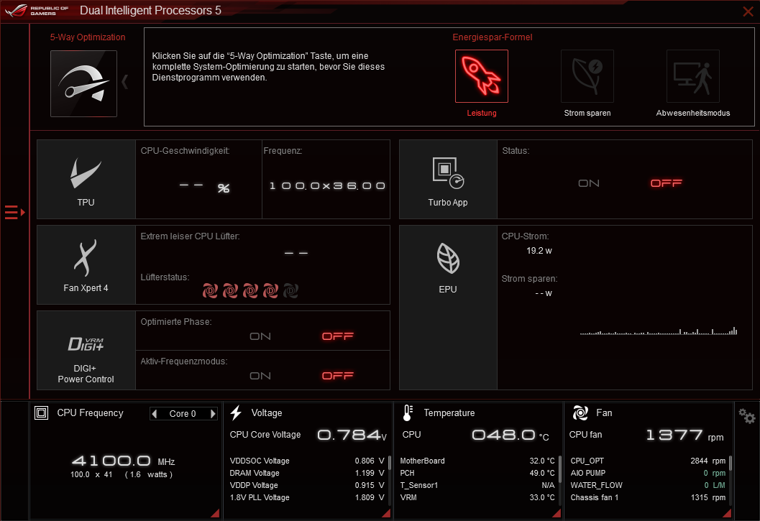Screen dimensions: 760x521
Task: Click the DRAM Voltage row
Action: point(307,473)
